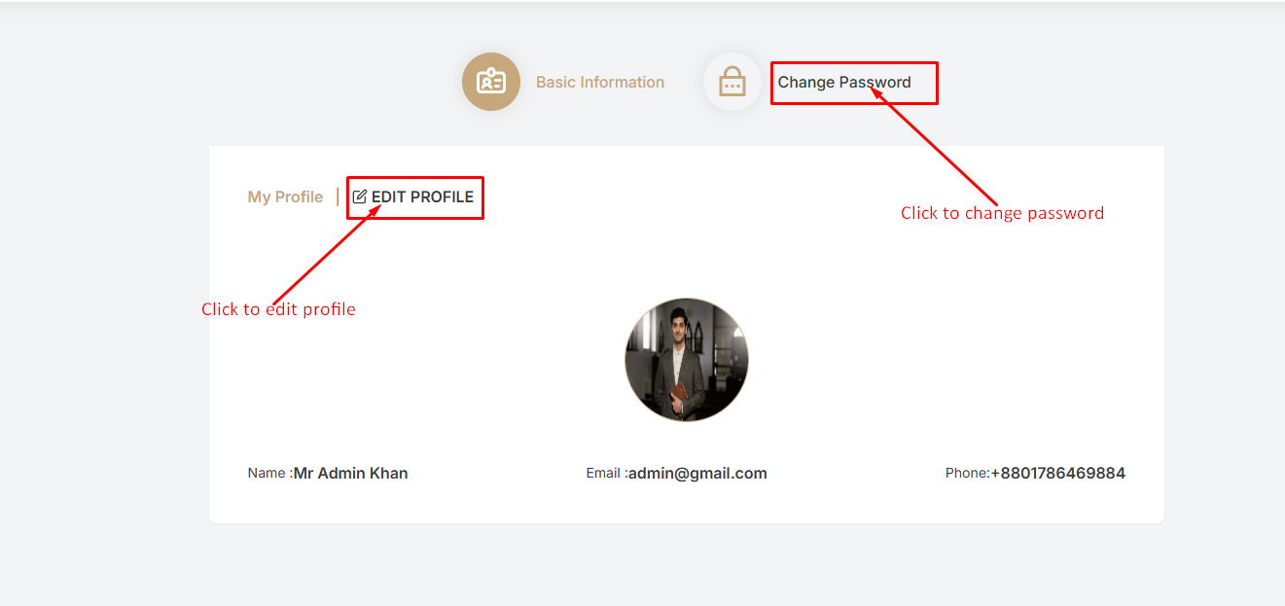Click the red arrow pointing at EDIT PROFILE
This screenshot has width=1285, height=606.
click(x=325, y=253)
